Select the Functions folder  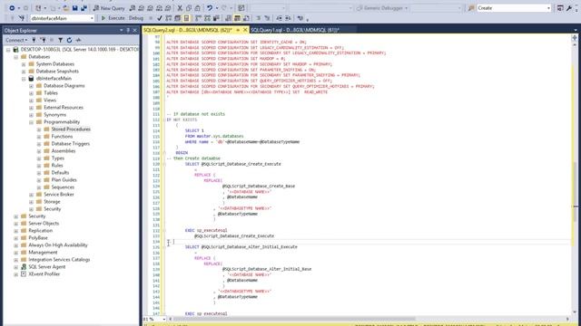tap(62, 137)
